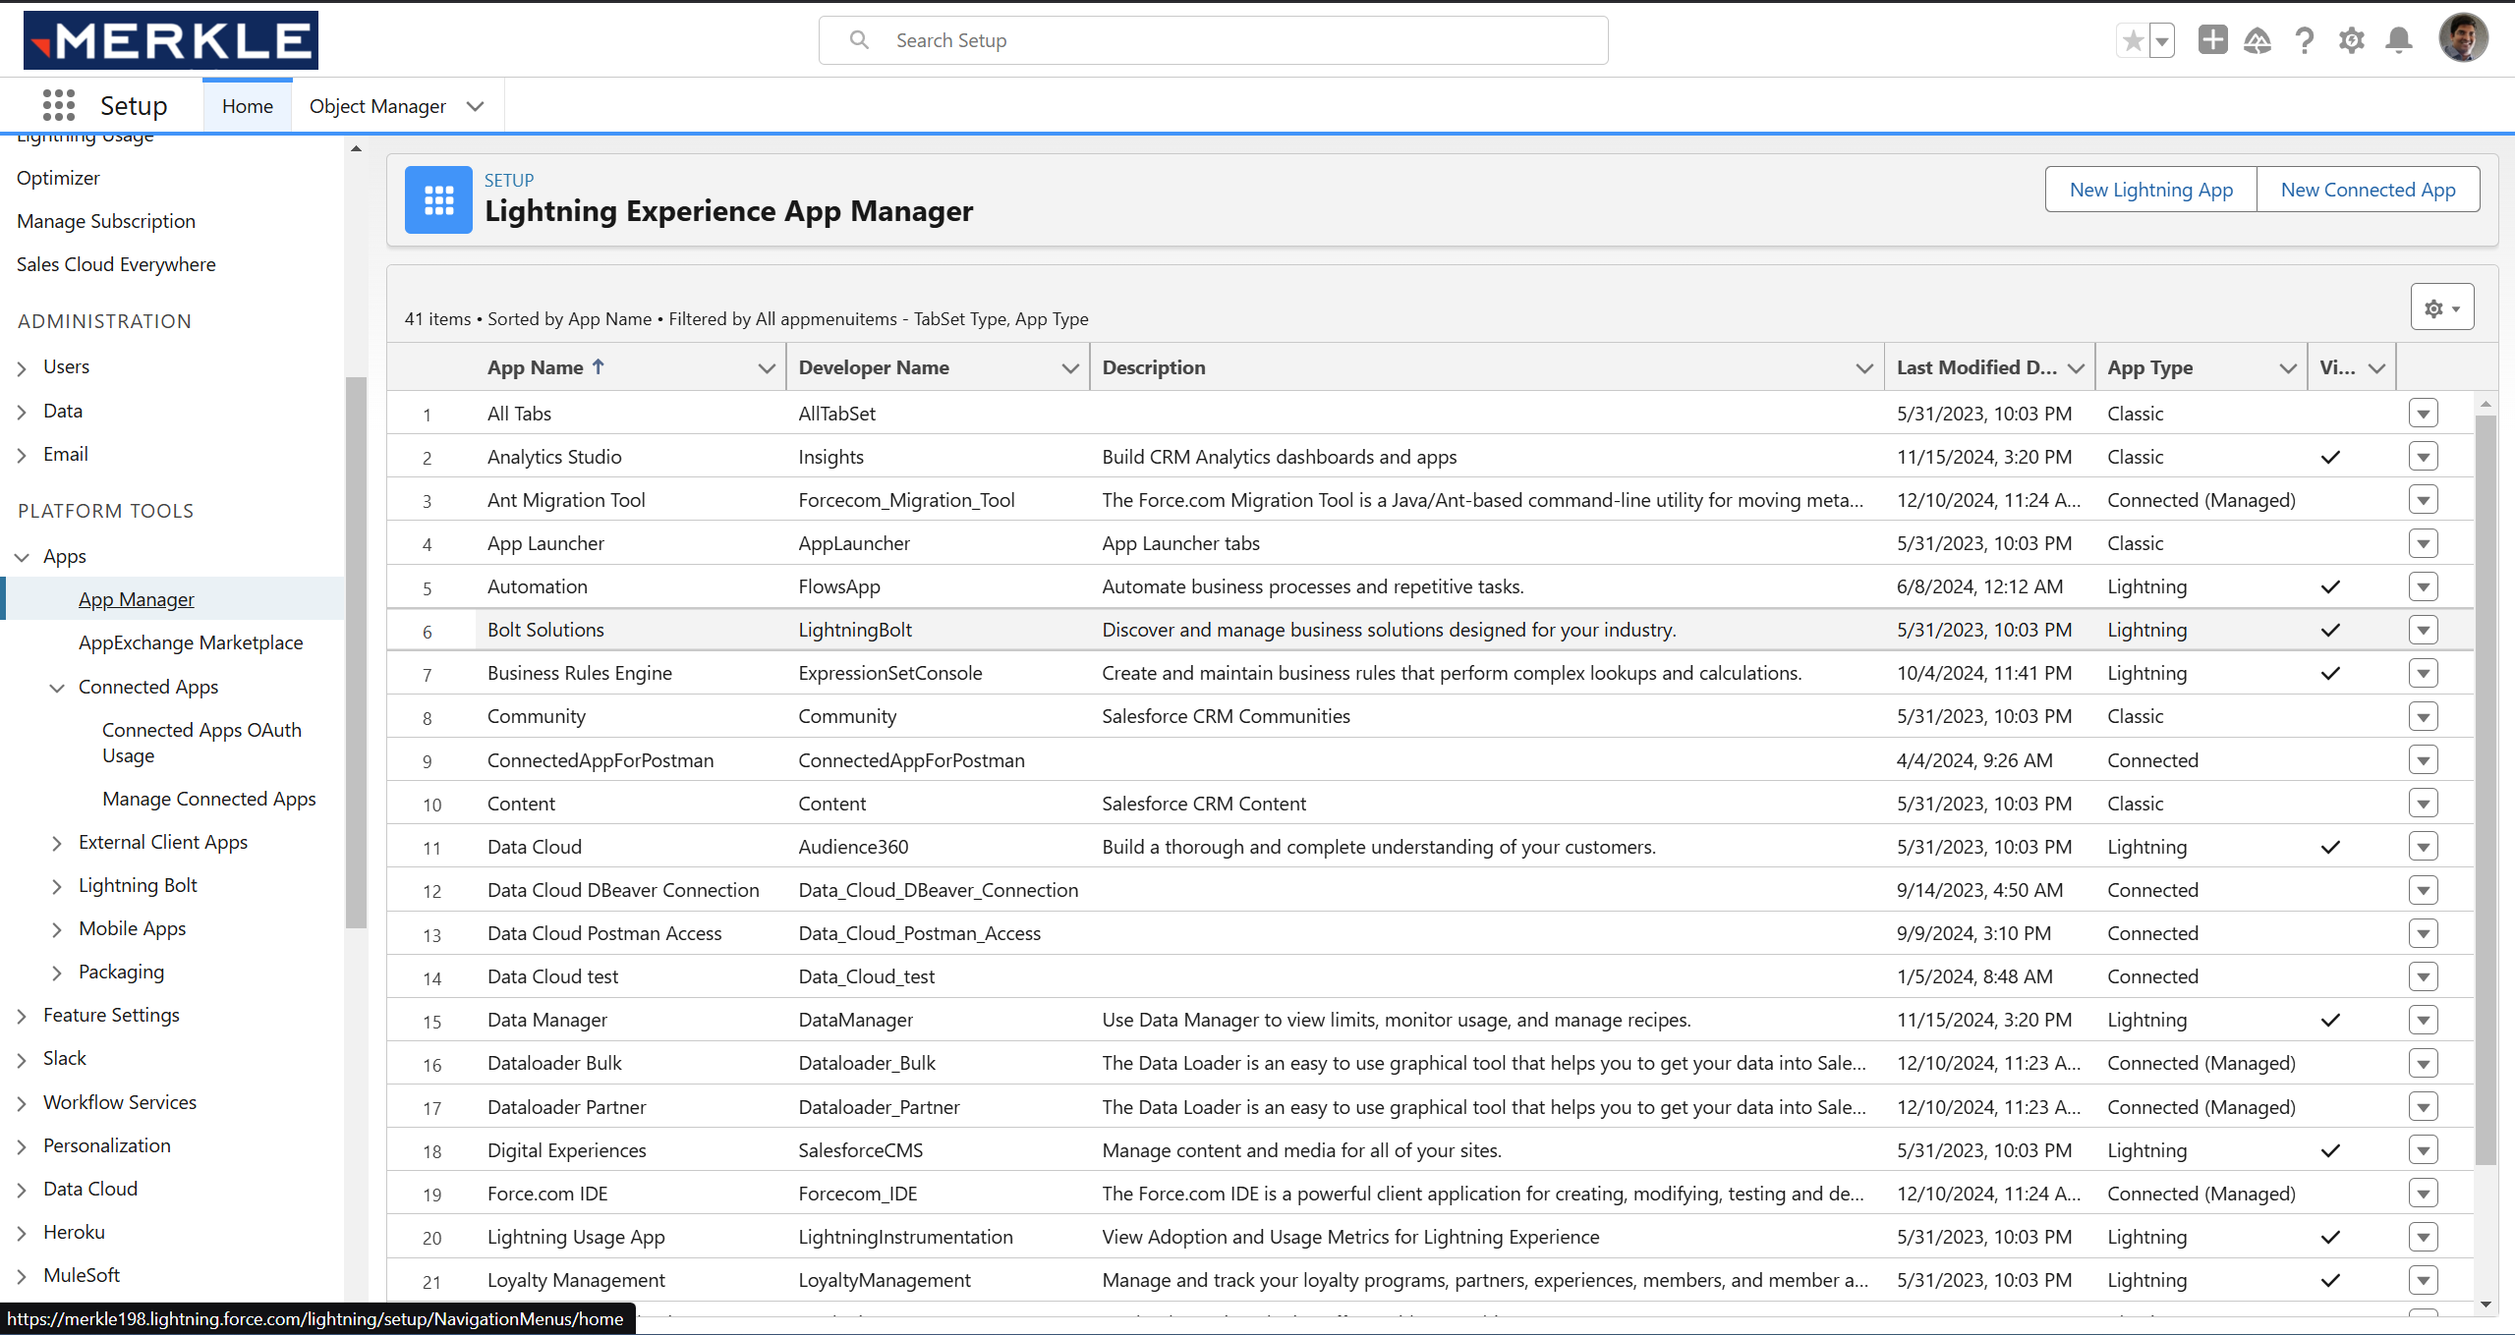Collapse the Connected Apps tree node
Screen dimensions: 2515x1335
[x=57, y=688]
